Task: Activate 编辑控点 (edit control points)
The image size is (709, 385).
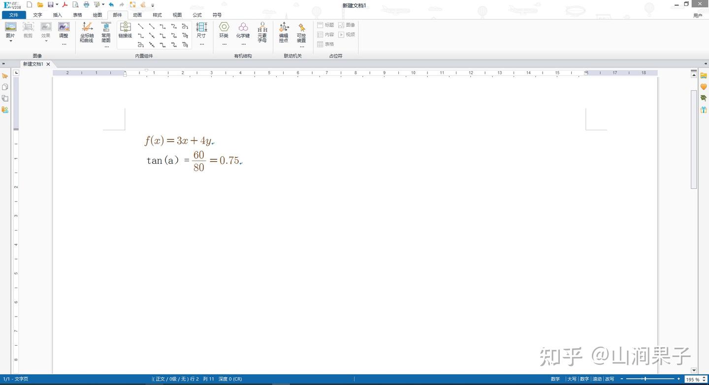Action: (x=284, y=32)
